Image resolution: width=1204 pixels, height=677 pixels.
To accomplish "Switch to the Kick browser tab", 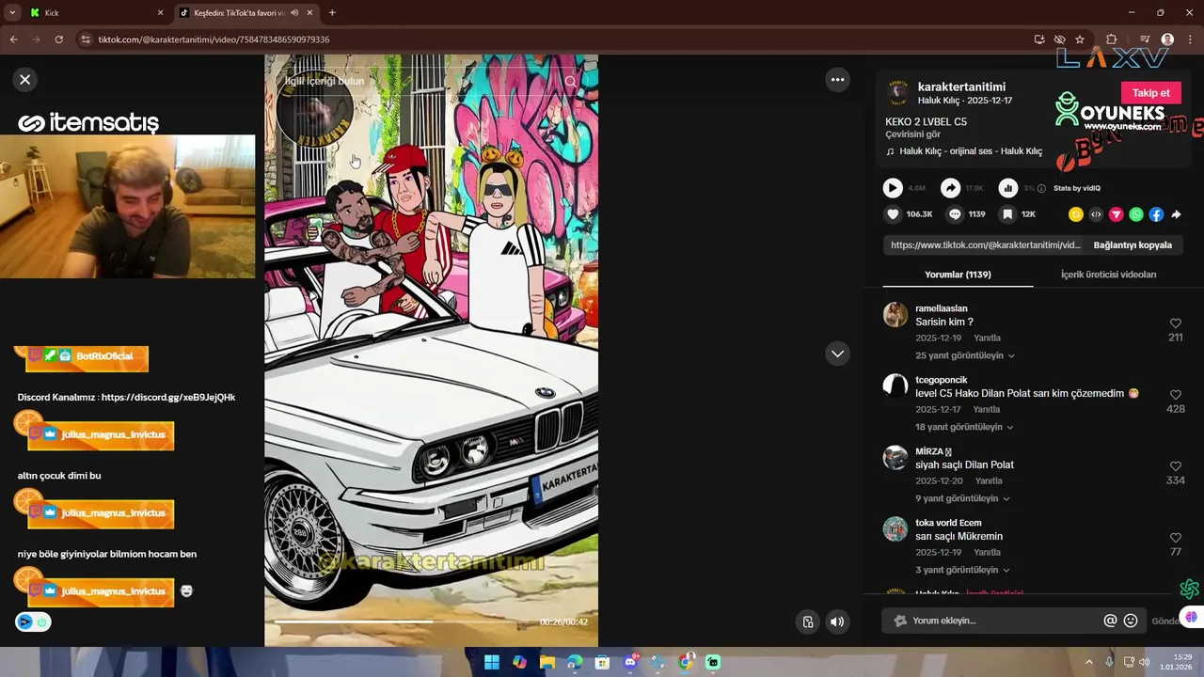I will coord(97,13).
